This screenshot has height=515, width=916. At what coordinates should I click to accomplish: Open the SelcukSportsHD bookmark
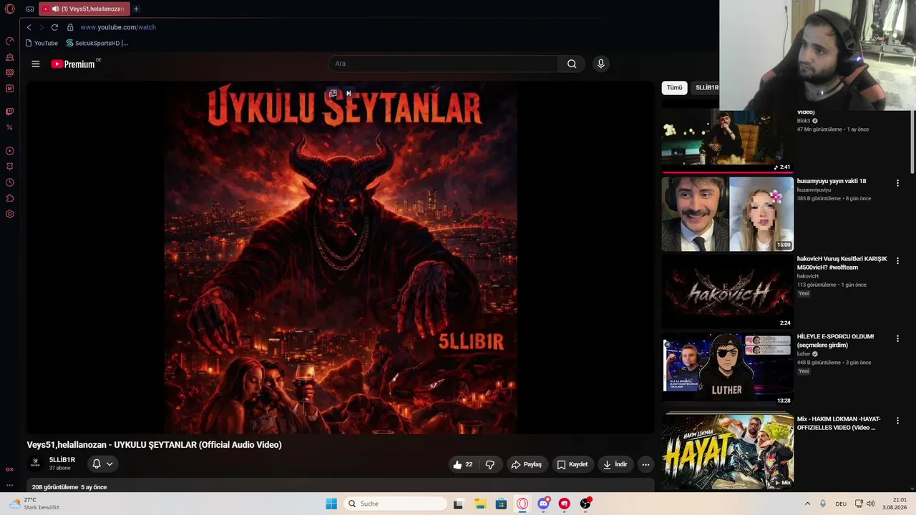point(97,43)
